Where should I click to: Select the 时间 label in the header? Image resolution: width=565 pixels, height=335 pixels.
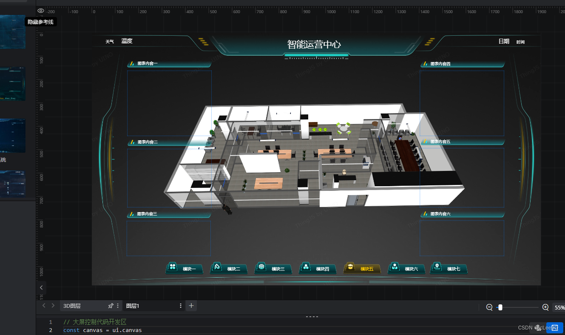(x=520, y=42)
